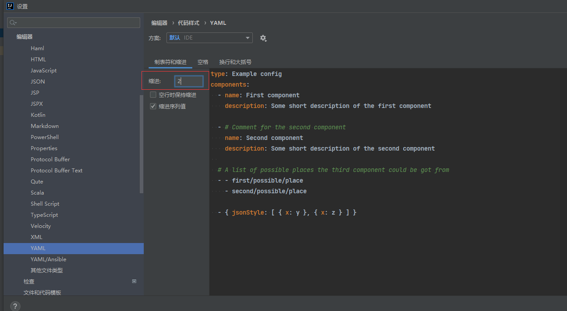Click the settings tree scrollbar
567x311 pixels.
pyautogui.click(x=142, y=144)
